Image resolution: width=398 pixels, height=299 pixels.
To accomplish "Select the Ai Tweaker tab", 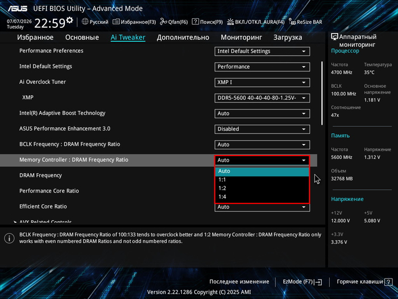I will coord(128,38).
